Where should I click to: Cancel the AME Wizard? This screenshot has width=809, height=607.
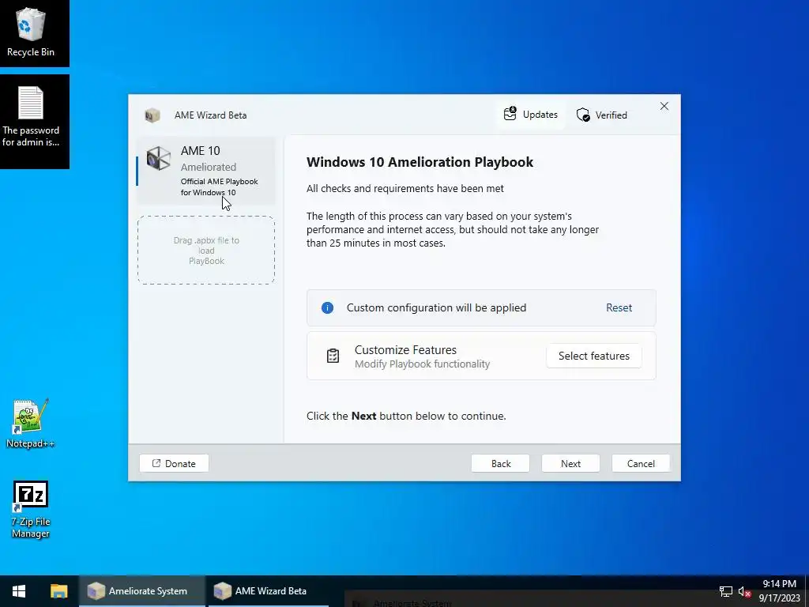pos(641,463)
